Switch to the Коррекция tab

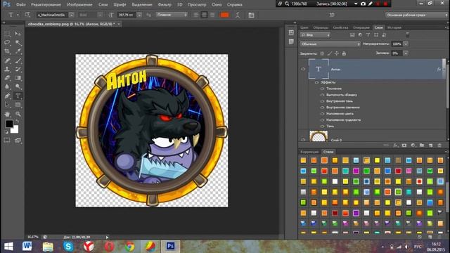click(x=309, y=152)
